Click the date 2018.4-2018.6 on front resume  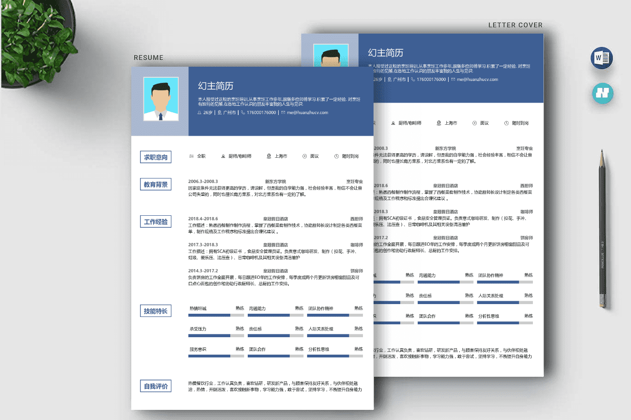(203, 219)
